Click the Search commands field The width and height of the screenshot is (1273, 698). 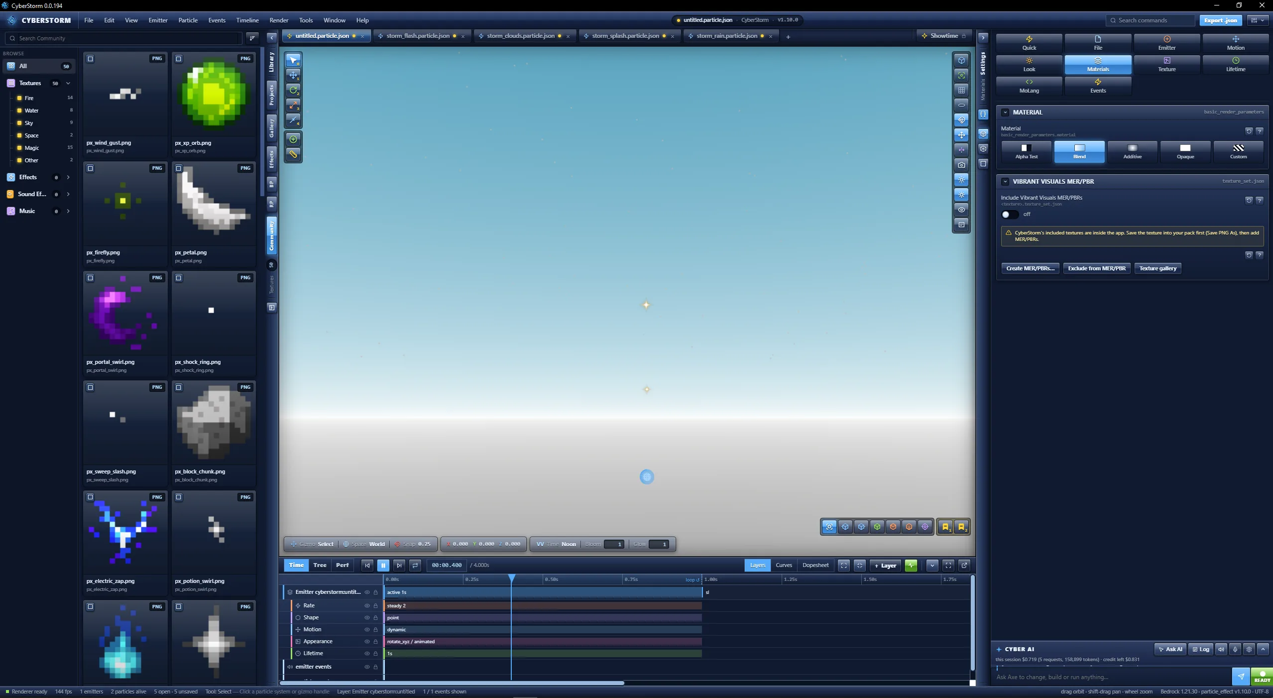click(x=1150, y=20)
